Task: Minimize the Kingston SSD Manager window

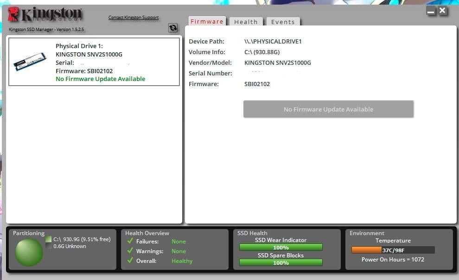Action: pos(431,11)
